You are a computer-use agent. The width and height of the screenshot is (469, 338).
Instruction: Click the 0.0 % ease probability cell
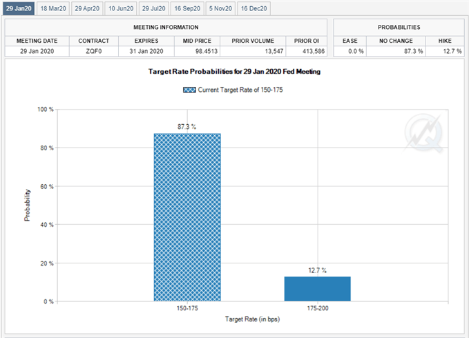350,51
